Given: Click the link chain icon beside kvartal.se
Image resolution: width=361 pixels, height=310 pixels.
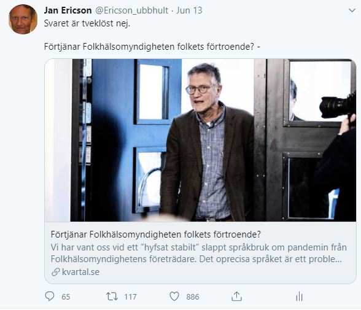Looking at the screenshot, I should click(56, 272).
